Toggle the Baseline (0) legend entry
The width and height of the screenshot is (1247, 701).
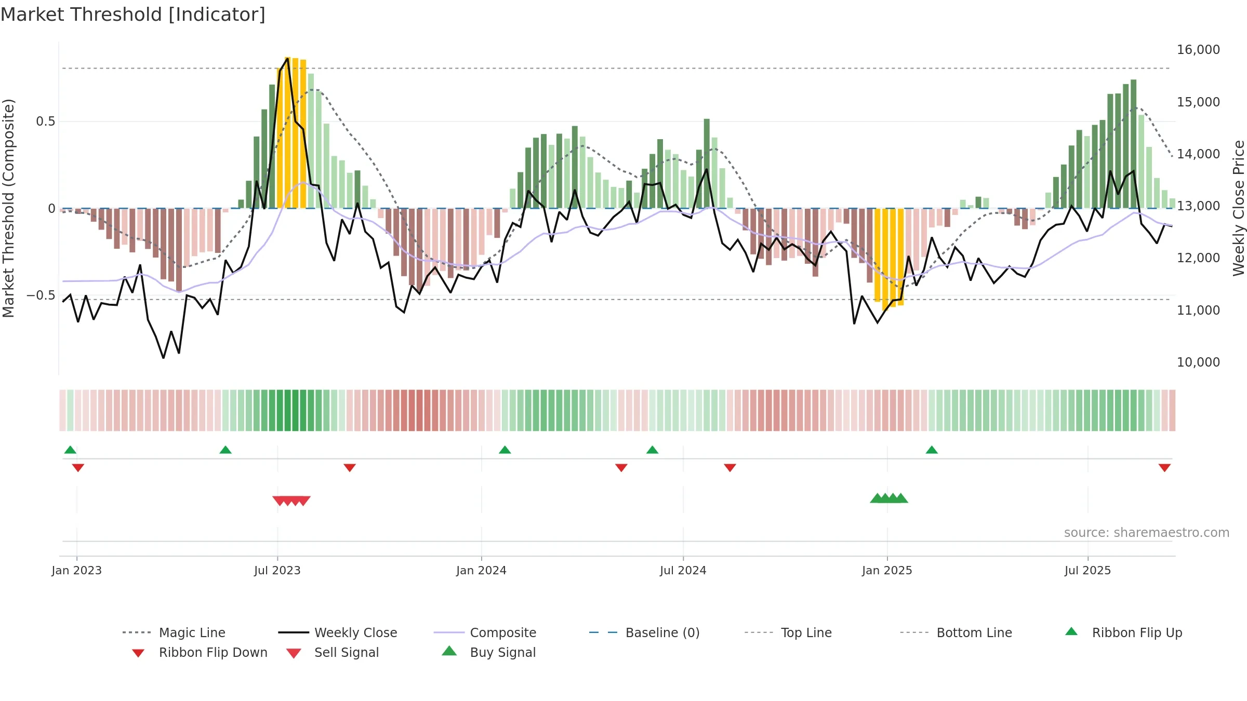[644, 632]
